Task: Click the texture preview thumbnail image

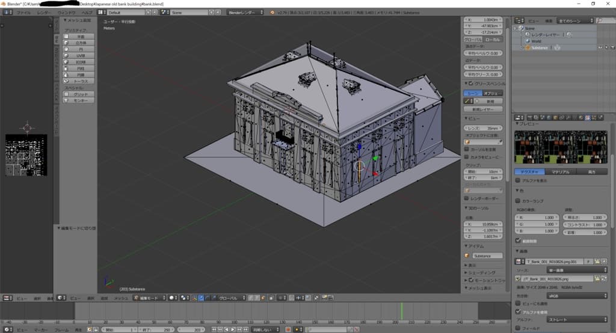Action: 561,147
